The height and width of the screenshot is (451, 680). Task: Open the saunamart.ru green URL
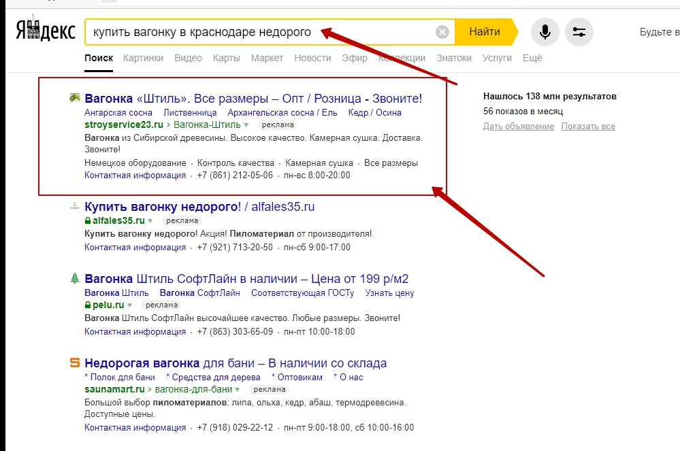tap(114, 390)
